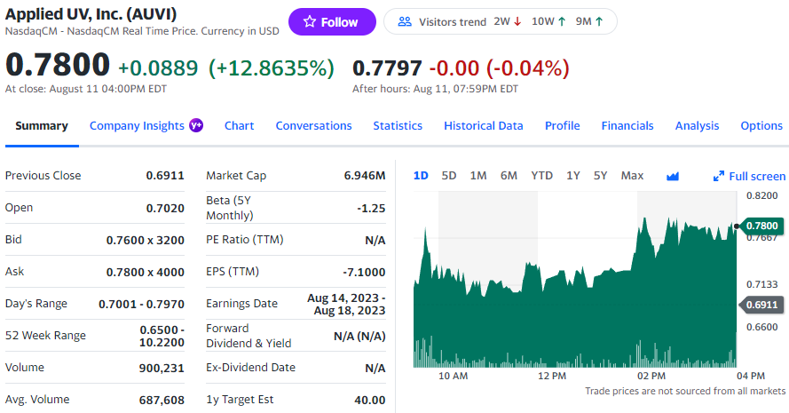View the Profile tab
Screen dimensions: 789x413
[x=563, y=126]
